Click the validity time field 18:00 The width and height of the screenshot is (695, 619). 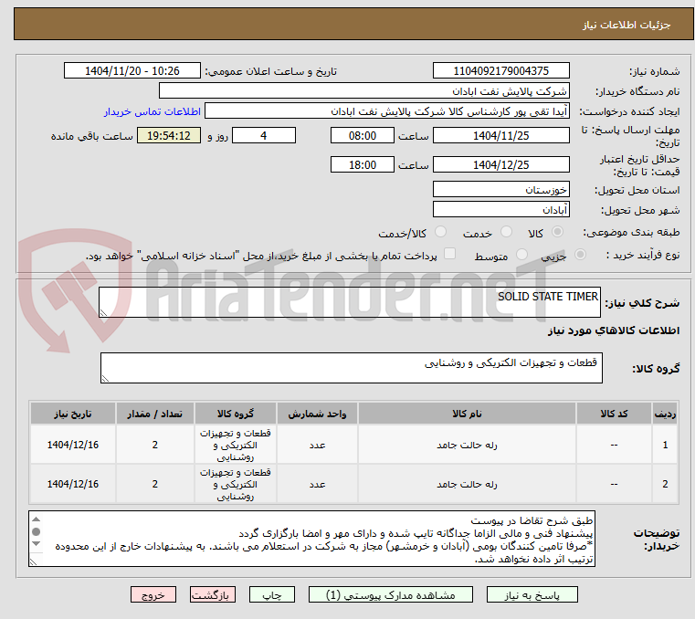(363, 164)
